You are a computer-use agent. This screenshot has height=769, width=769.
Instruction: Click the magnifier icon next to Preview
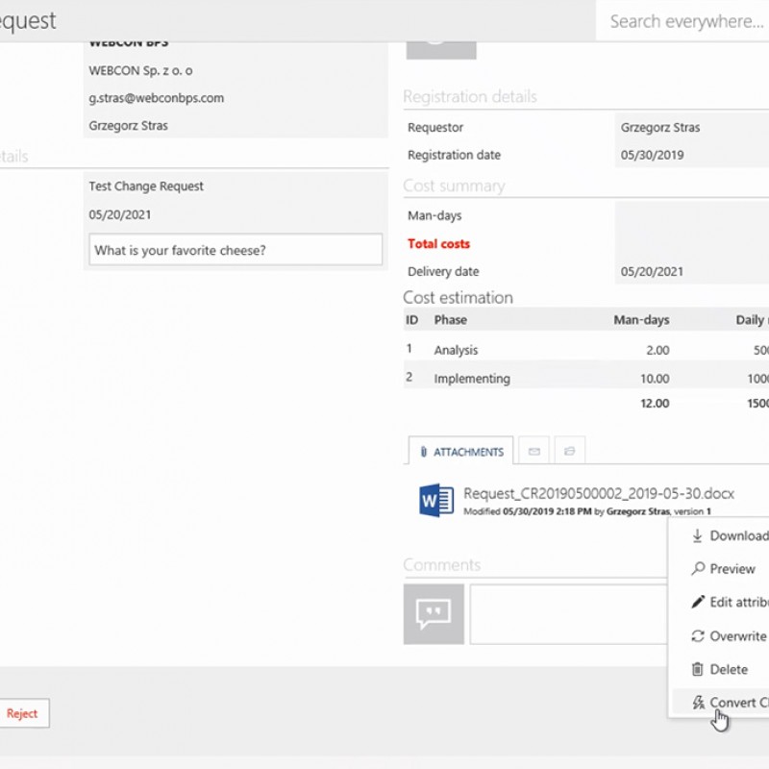point(698,569)
